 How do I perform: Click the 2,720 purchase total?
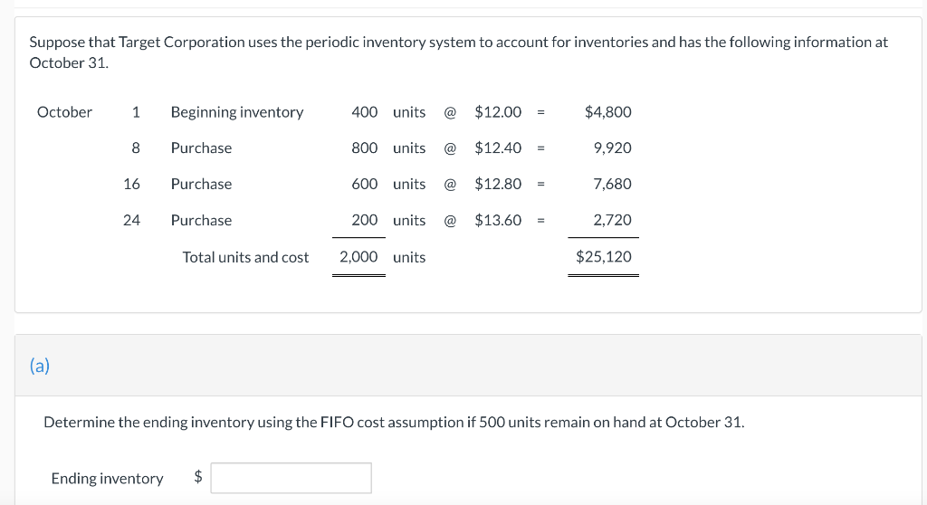(612, 220)
